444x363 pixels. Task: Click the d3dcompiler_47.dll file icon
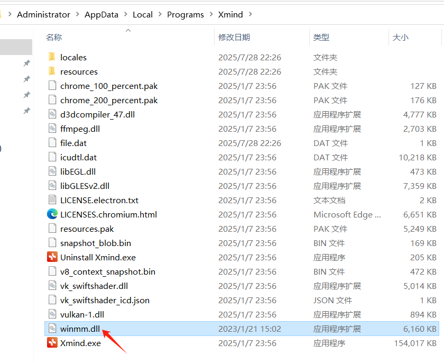[x=52, y=114]
